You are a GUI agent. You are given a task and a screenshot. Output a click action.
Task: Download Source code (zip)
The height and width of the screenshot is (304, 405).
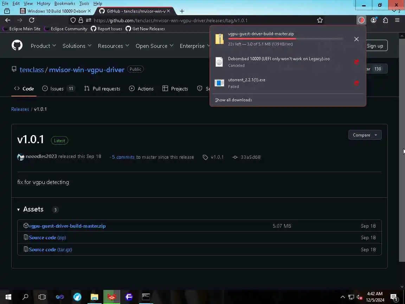47,237
